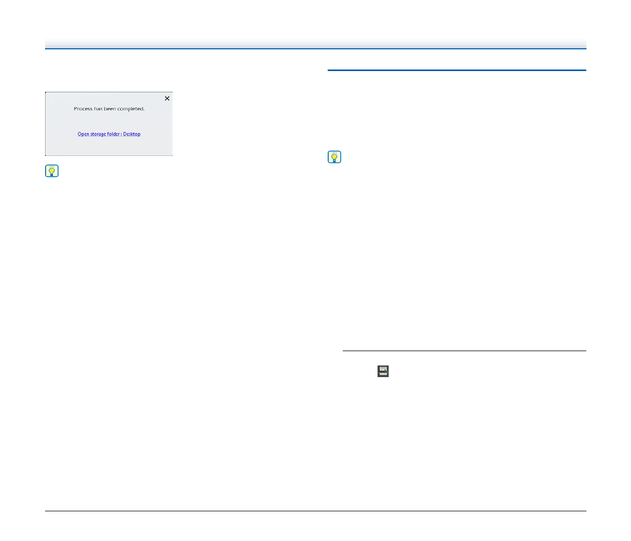Select the completion dialog screenshot image

point(109,123)
